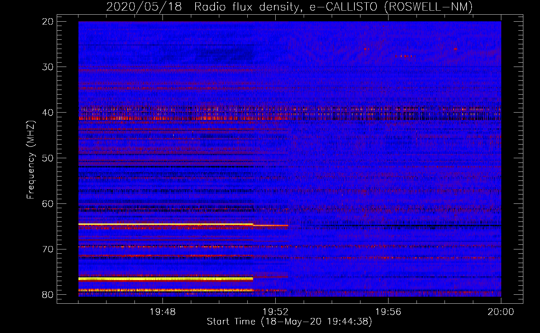Click the plot title mentioning e-CALLISTO
The width and height of the screenshot is (540, 333).
coord(289,7)
